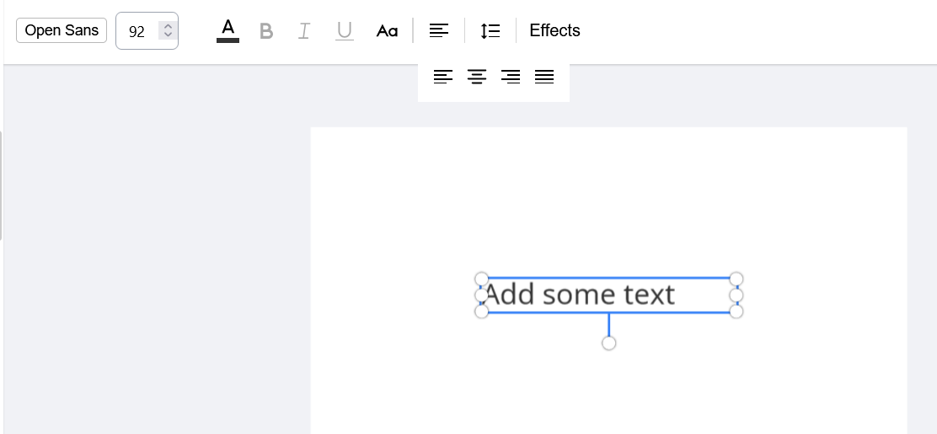Click the bottom-right resize handle of text box
This screenshot has width=937, height=434.
736,312
